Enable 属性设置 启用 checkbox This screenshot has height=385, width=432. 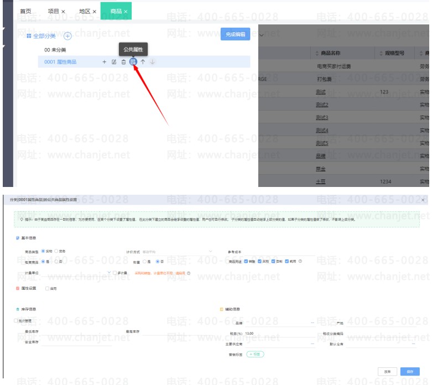[47, 288]
